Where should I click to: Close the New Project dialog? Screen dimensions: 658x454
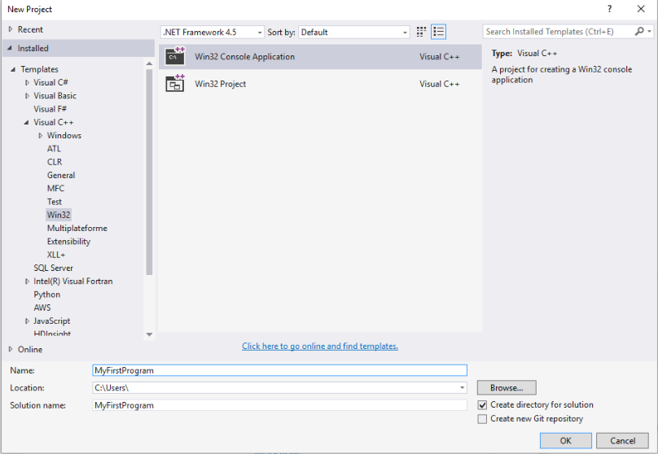point(641,9)
